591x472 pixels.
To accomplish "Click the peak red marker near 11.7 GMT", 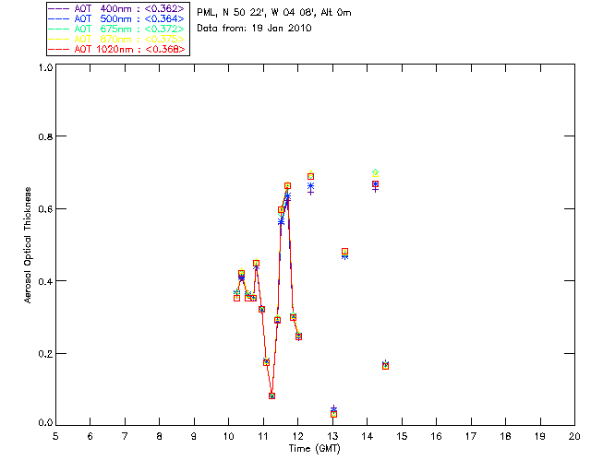I will pos(287,185).
